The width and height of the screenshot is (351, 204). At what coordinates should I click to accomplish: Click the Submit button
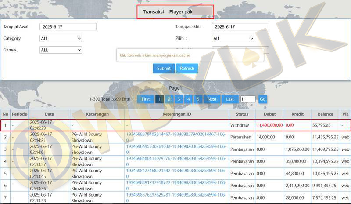[x=164, y=69]
